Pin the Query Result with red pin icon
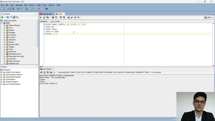 [41, 72]
